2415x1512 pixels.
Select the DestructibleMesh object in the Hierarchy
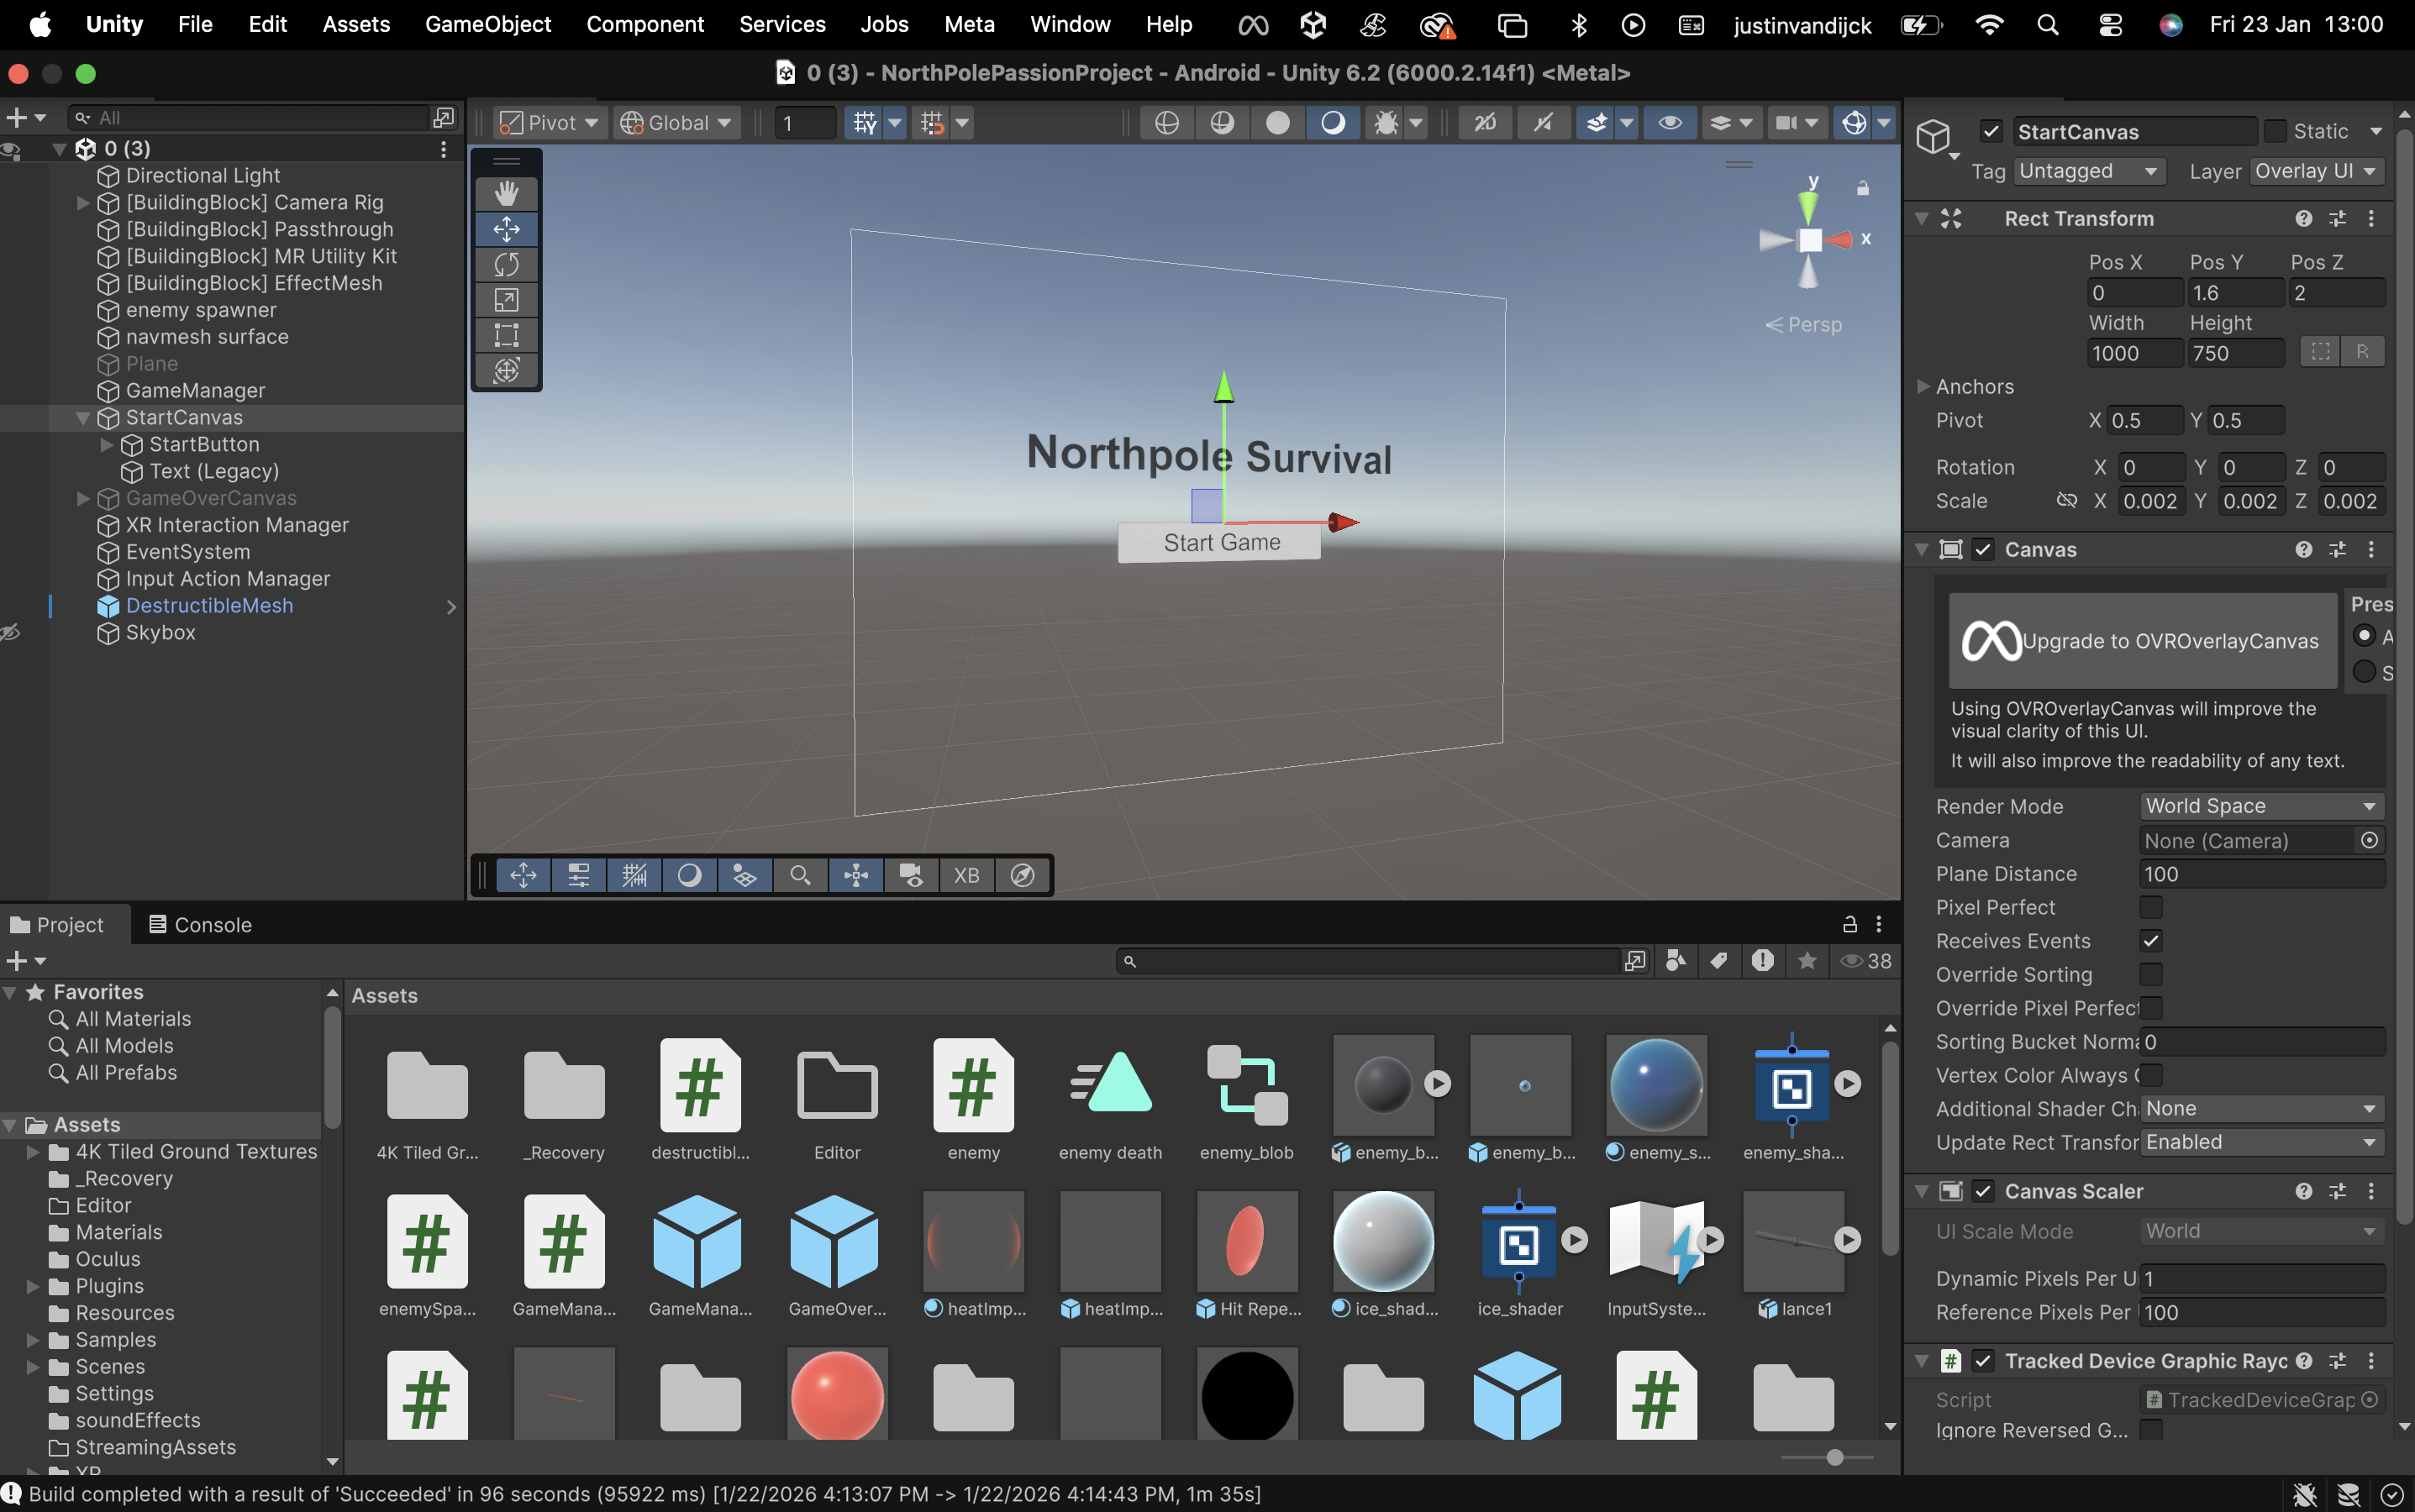pyautogui.click(x=209, y=605)
